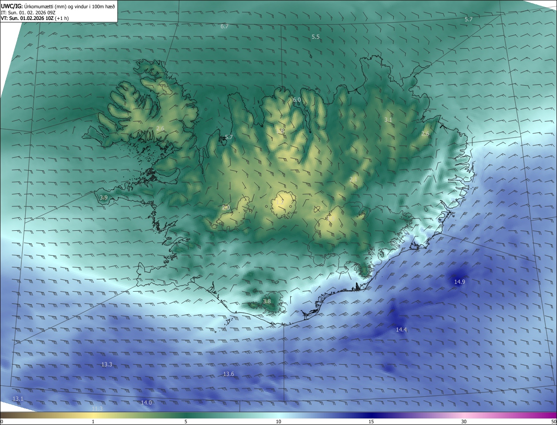Click the 5 tick on color scale
Screen dimensions: 557x425
[x=186, y=422]
